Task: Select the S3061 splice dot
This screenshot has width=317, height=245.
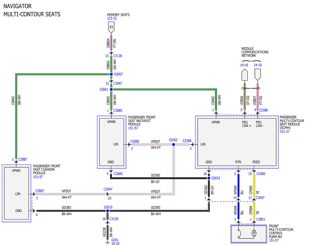Action: click(x=111, y=90)
